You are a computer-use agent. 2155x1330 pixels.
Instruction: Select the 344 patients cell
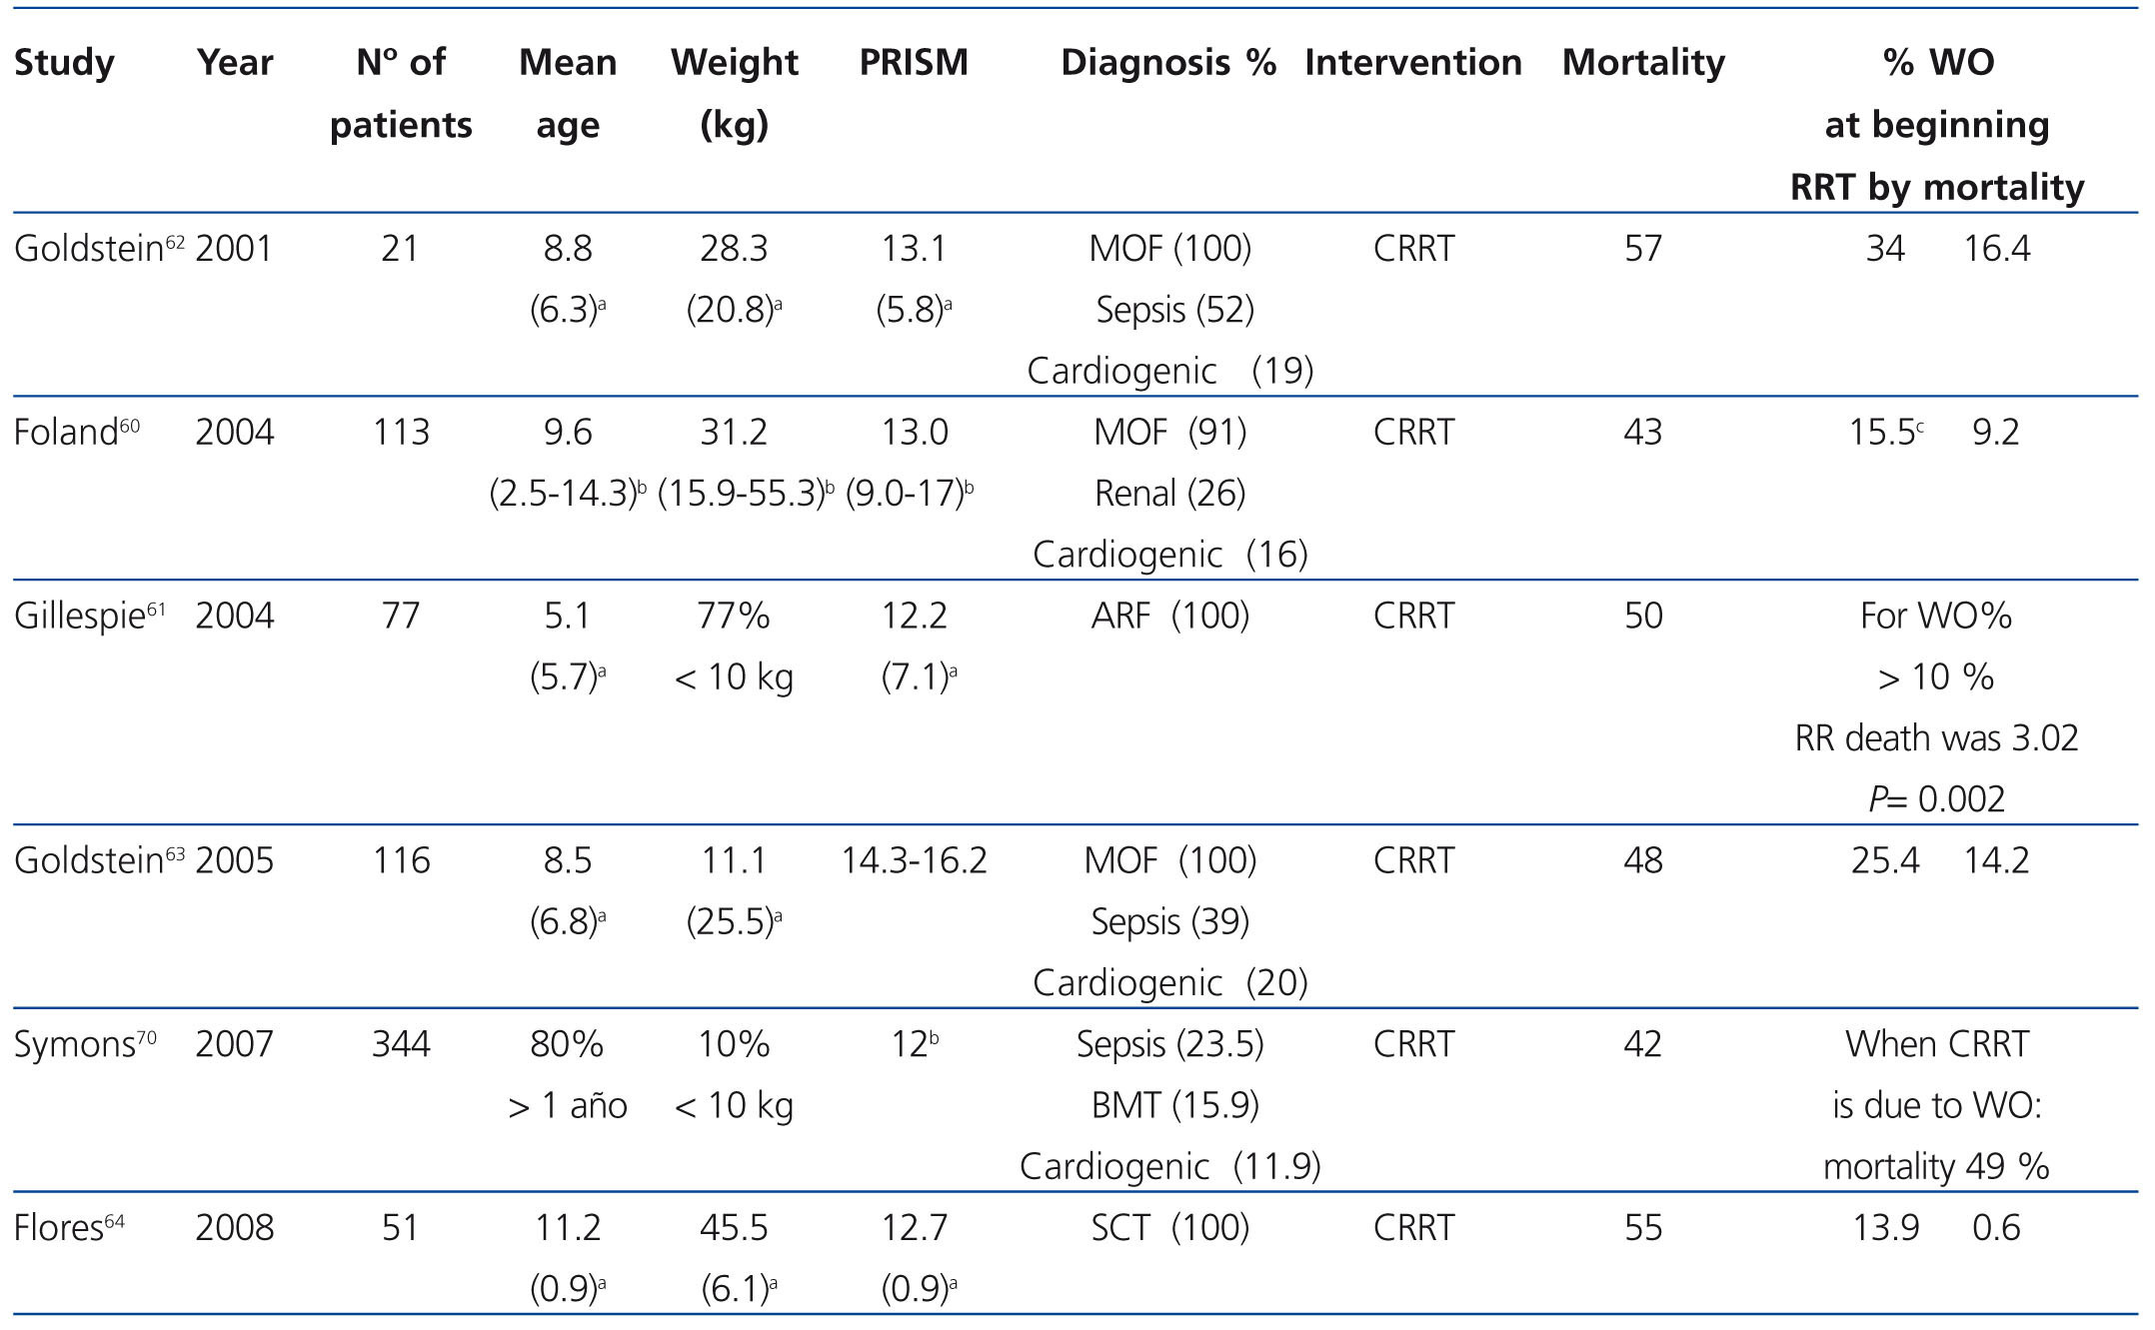coord(401,1044)
